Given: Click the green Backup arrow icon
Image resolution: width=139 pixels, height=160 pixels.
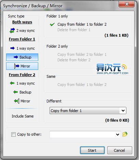Looking at the screenshot, I should pos(15,92).
